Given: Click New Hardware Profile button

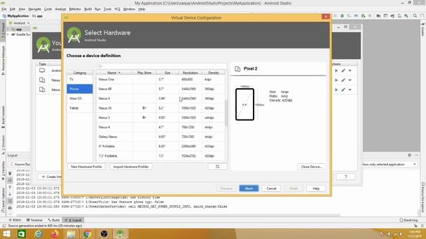Looking at the screenshot, I should pos(86,167).
